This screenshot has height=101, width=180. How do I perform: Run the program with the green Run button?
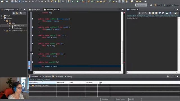(78, 1)
